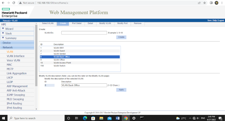The width and height of the screenshot is (225, 121).
Task: Open the Windows Start menu
Action: pos(4,118)
